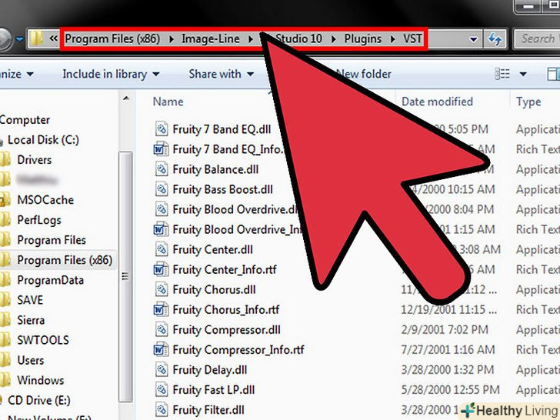Click the Fruity Filter.dll file icon

162,409
